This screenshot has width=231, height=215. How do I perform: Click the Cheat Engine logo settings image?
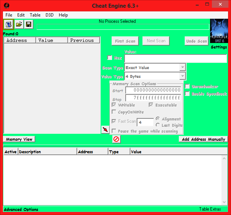click(219, 31)
